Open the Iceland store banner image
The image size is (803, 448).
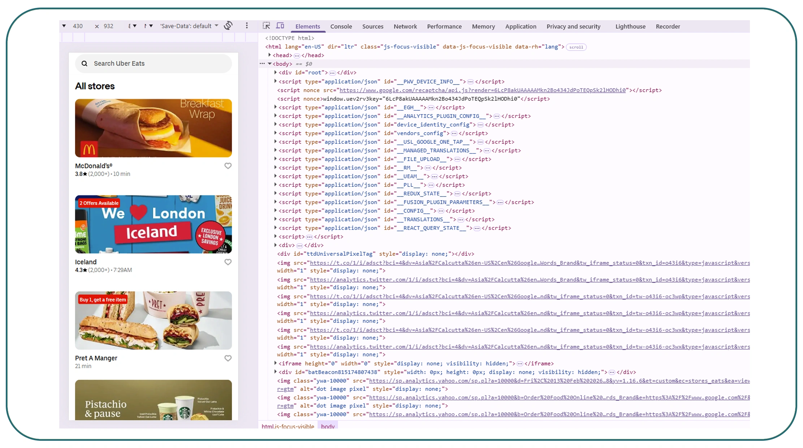coord(153,224)
